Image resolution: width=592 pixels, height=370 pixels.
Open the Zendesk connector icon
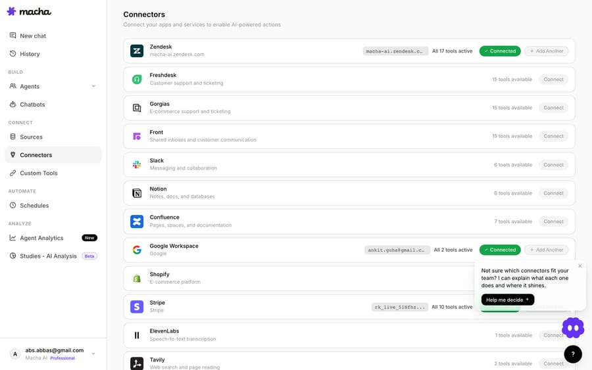click(x=137, y=51)
